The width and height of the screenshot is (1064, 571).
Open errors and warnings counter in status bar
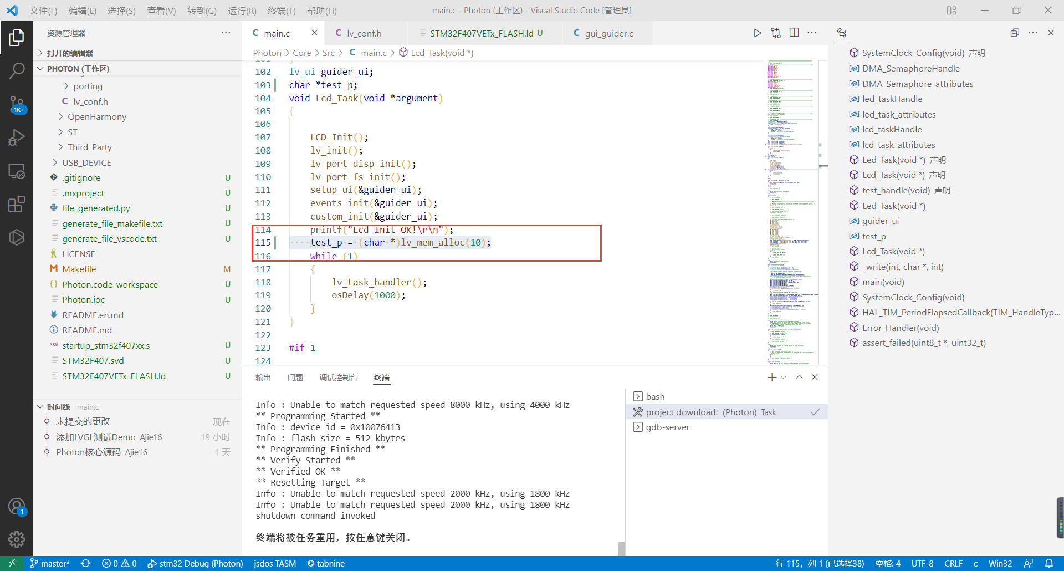(119, 563)
